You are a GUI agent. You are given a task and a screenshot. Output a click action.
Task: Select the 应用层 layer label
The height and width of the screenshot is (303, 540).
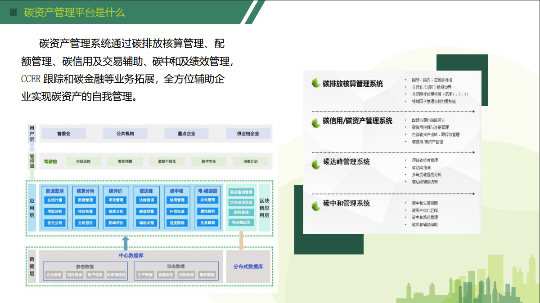click(32, 208)
